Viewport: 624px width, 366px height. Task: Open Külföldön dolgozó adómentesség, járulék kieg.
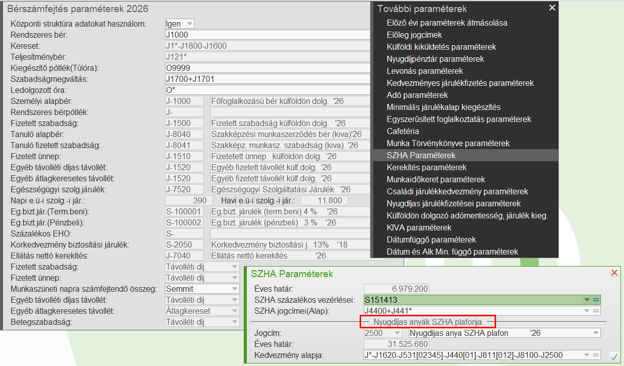pyautogui.click(x=467, y=215)
